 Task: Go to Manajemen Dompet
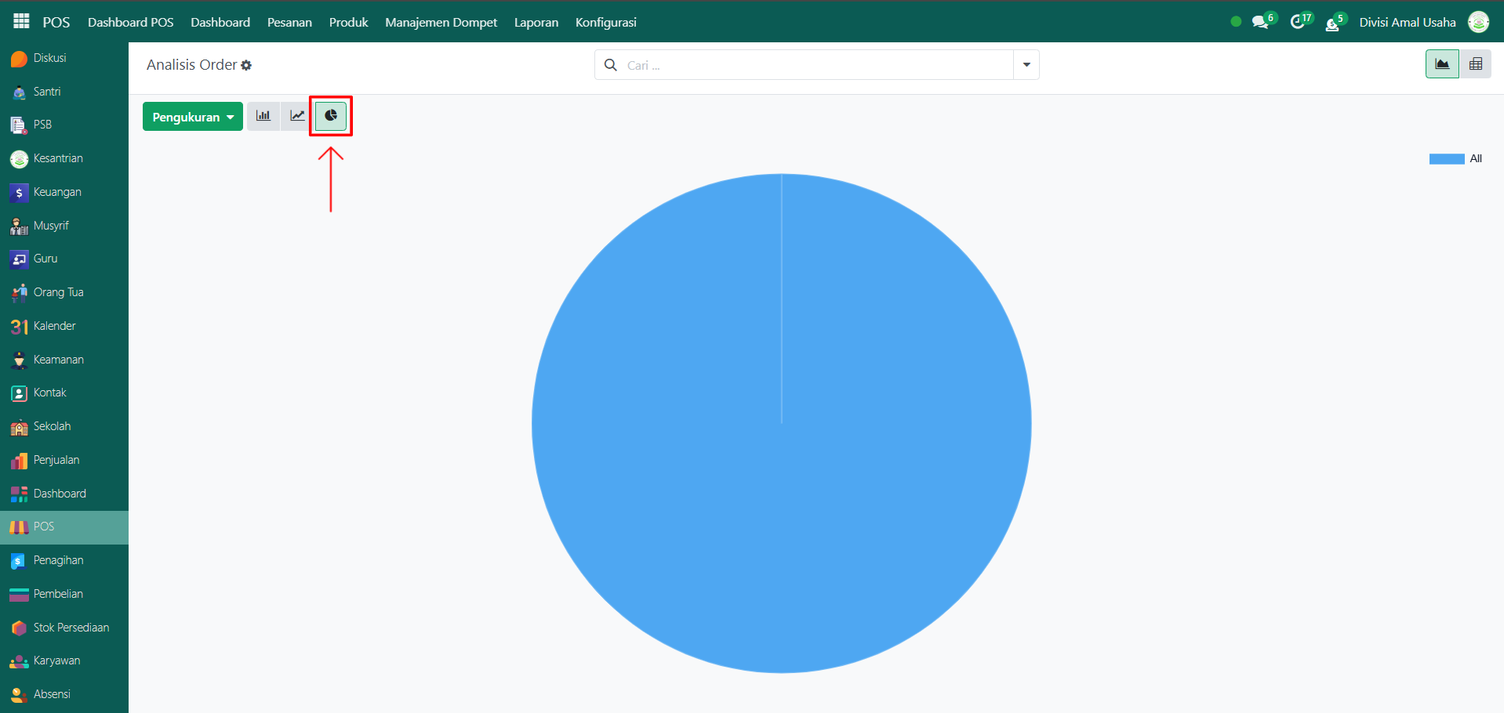click(x=441, y=22)
